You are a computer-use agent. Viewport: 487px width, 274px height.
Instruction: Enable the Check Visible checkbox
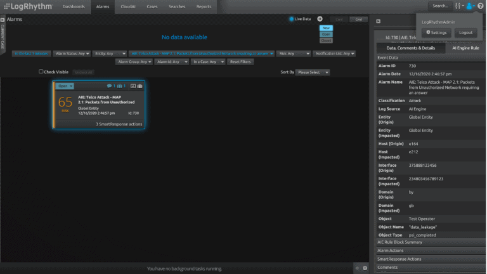coord(41,72)
